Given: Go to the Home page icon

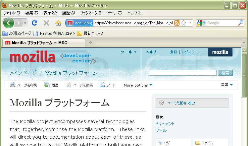Looking at the screenshot, I should pyautogui.click(x=58, y=23).
